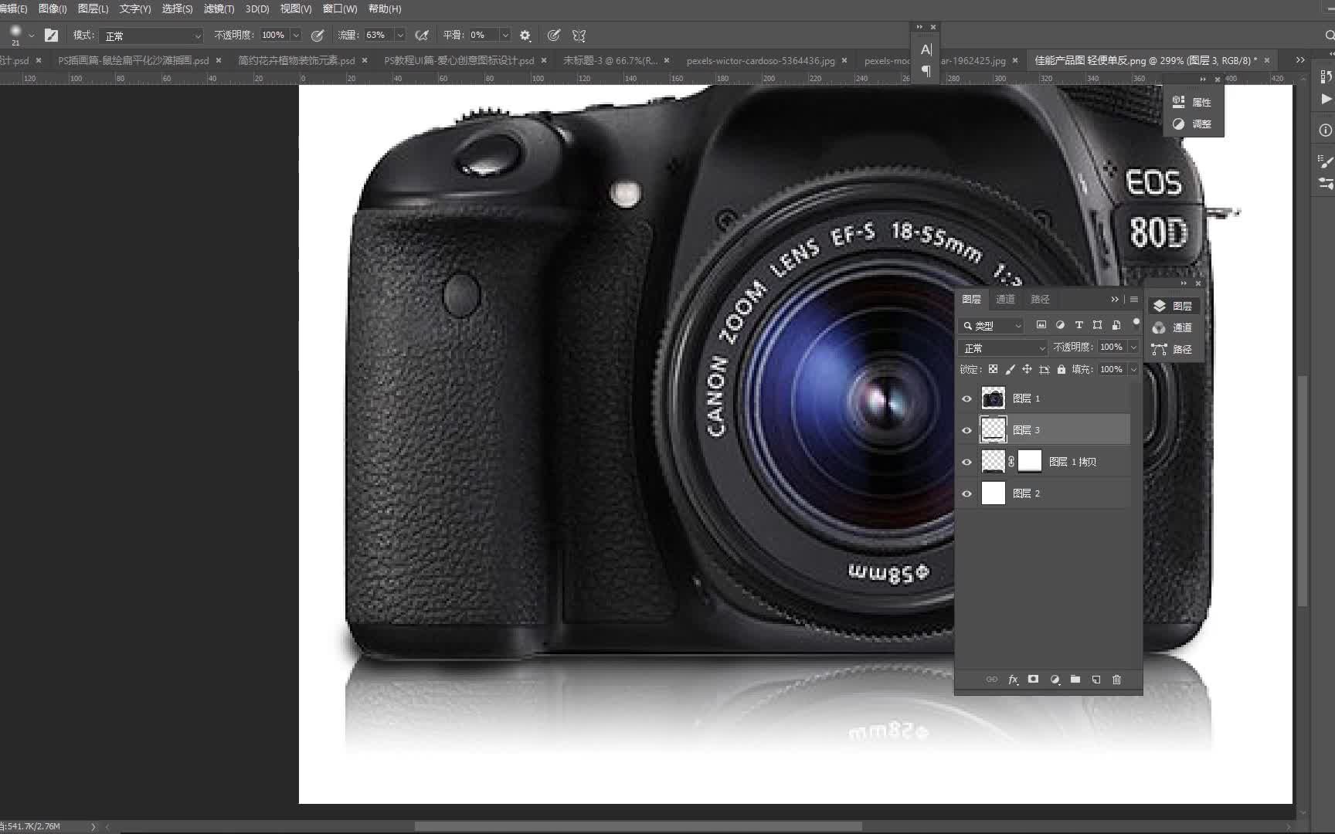Hide layer 图层 2 visibility eye
Image resolution: width=1335 pixels, height=834 pixels.
tap(966, 493)
